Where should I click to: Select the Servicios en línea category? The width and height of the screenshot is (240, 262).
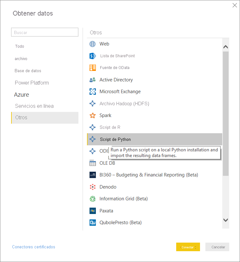click(34, 106)
